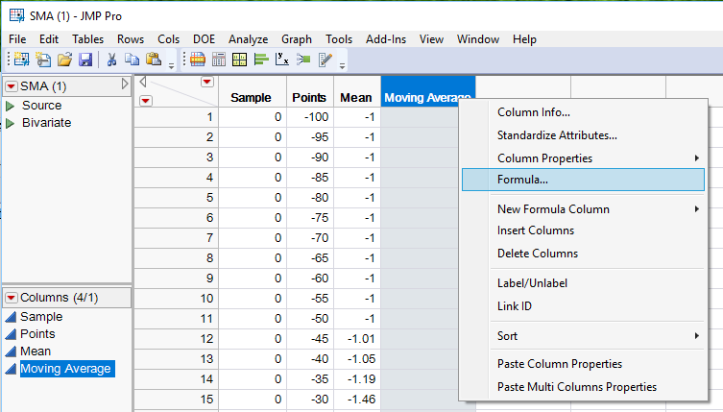
Task: Click the Sample column continuous type icon
Action: coord(11,317)
